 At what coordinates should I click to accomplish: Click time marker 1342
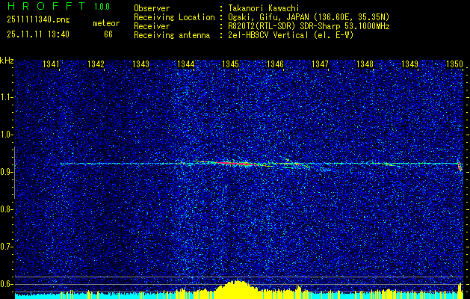pos(96,64)
